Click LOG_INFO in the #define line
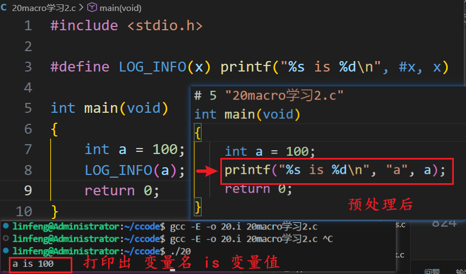Viewport: 466px width, 274px height. point(152,67)
